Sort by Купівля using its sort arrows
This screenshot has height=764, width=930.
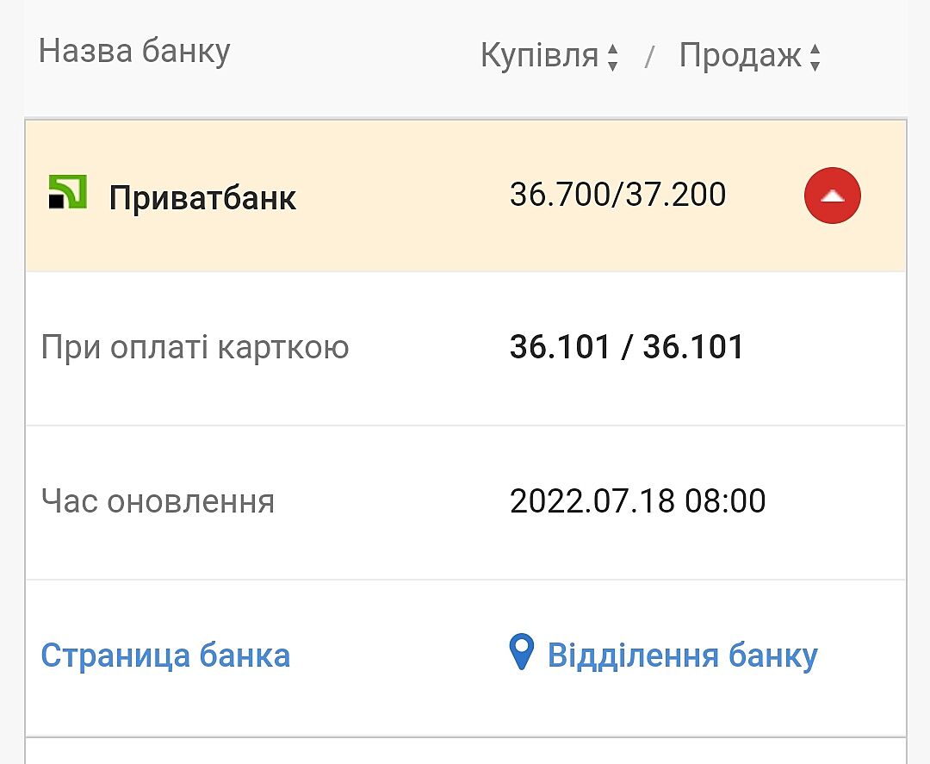pyautogui.click(x=612, y=58)
